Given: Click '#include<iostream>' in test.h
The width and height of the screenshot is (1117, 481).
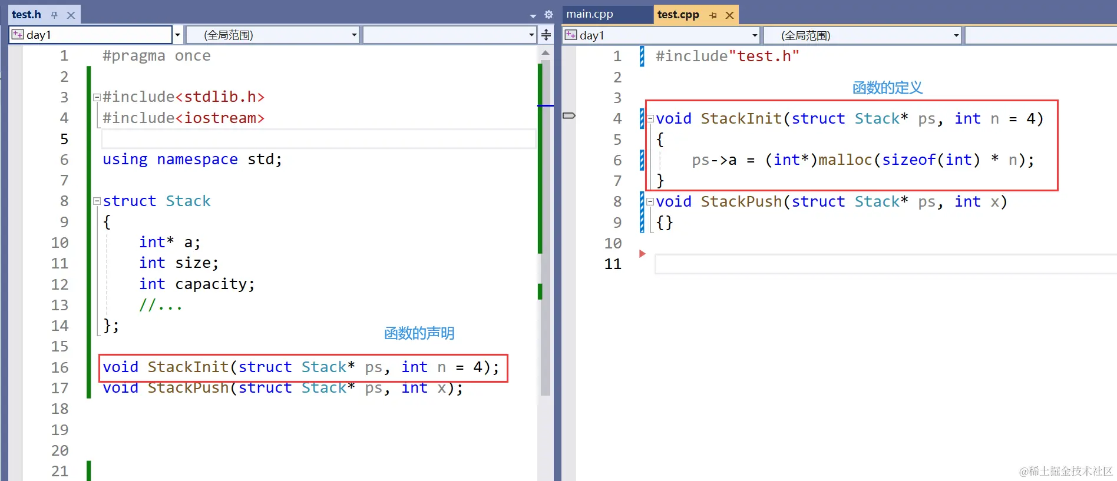Looking at the screenshot, I should (183, 118).
